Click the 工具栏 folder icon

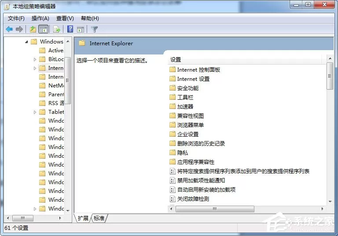173,98
